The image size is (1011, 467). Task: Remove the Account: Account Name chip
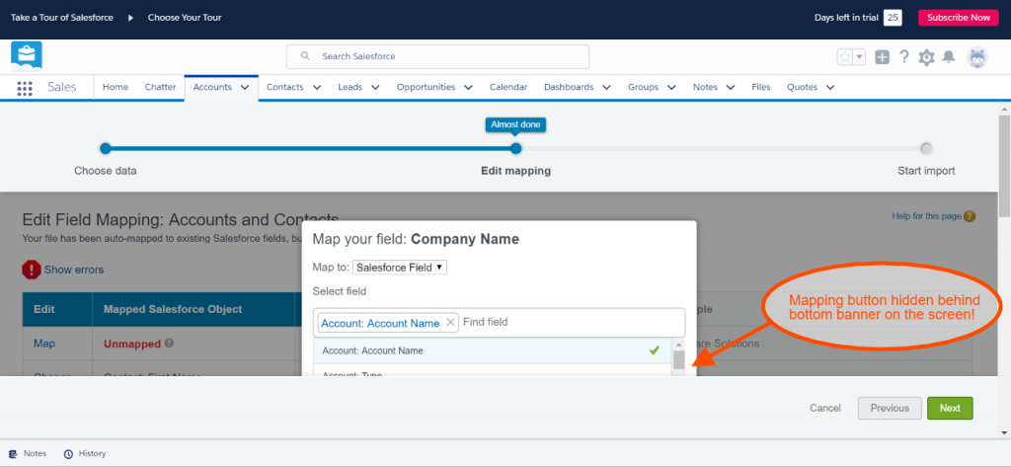tap(450, 323)
